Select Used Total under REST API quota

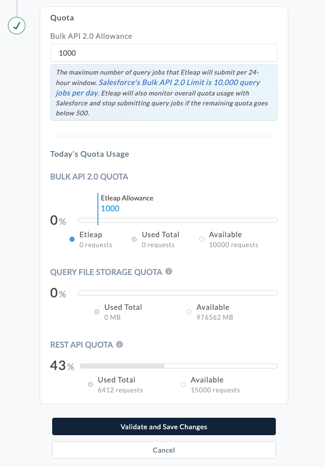pos(90,384)
